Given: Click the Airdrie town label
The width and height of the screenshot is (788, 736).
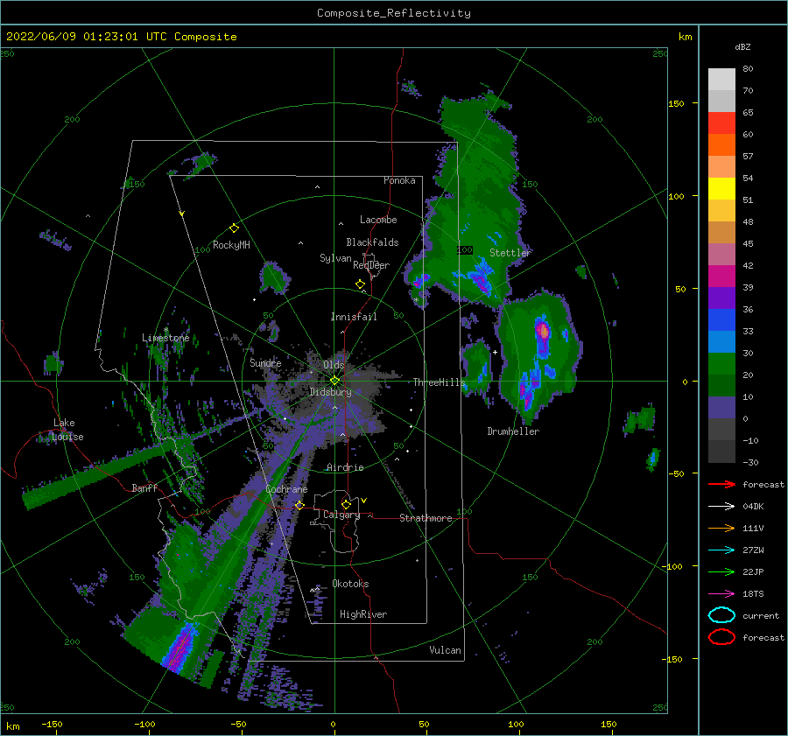Looking at the screenshot, I should pos(345,467).
